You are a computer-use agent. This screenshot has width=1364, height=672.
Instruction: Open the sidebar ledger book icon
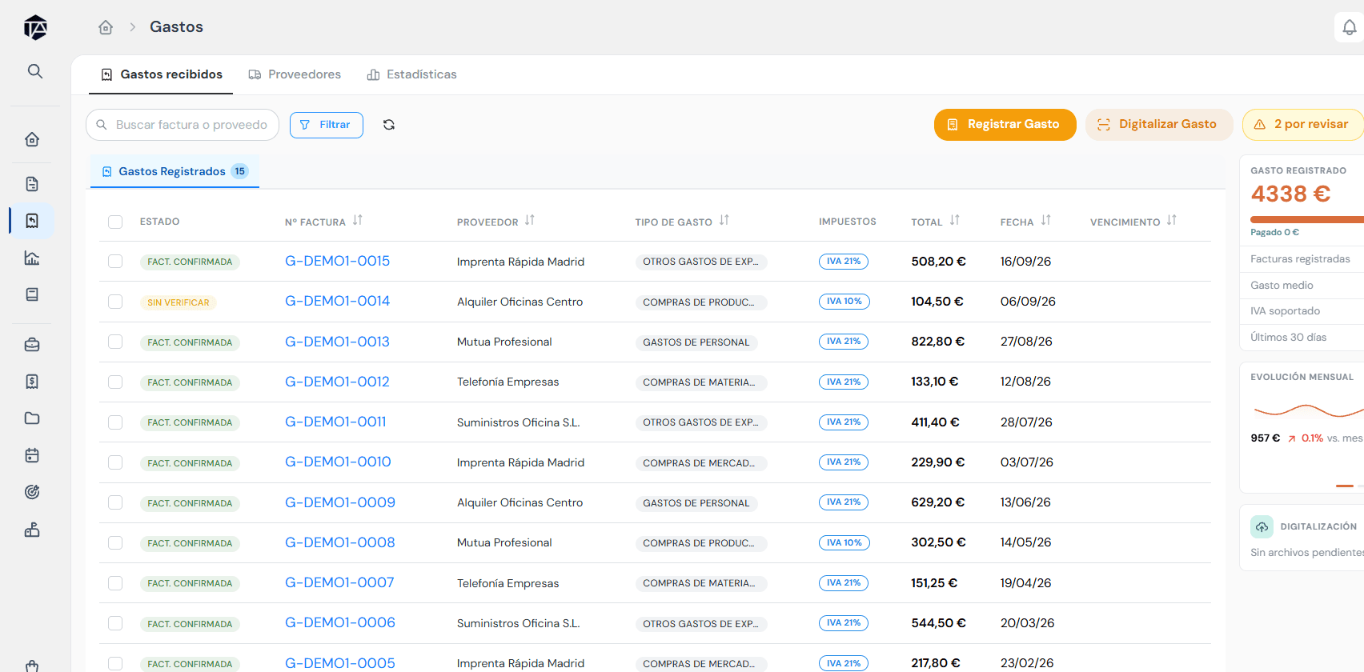[x=32, y=294]
